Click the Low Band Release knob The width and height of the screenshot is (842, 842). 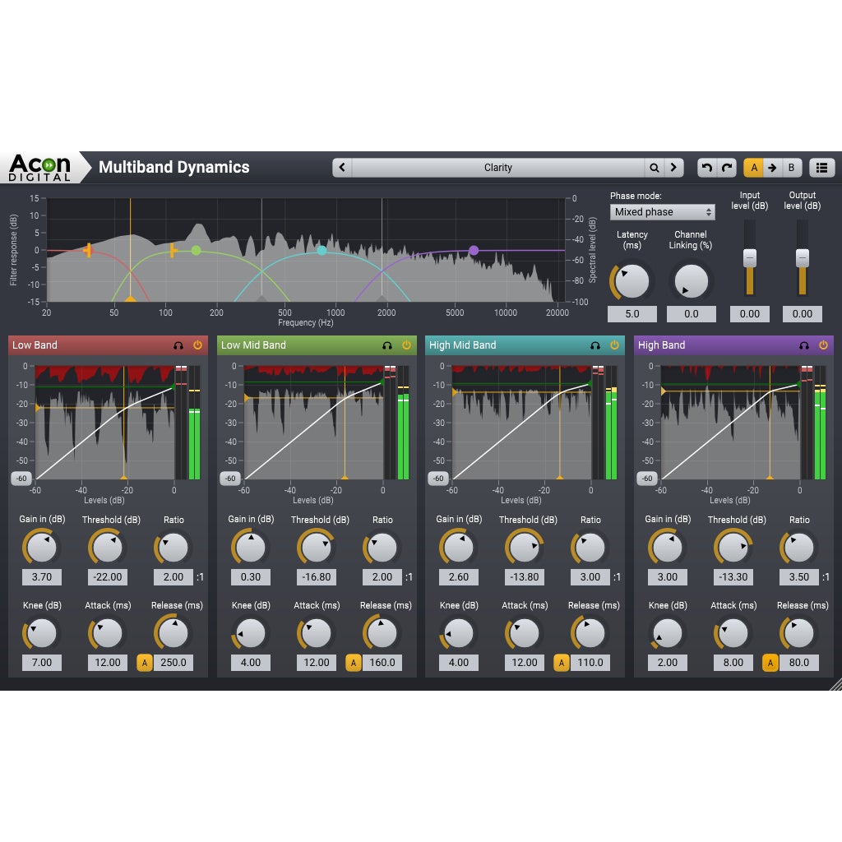(x=173, y=633)
